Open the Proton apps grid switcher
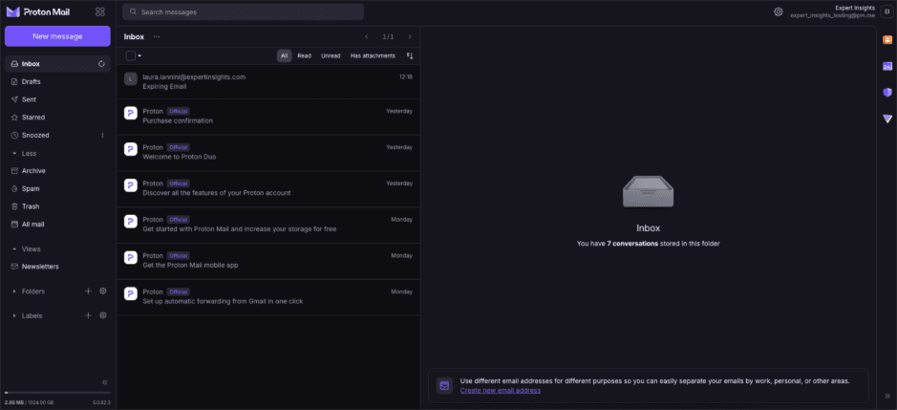Screen dimensions: 897x410 pos(100,11)
